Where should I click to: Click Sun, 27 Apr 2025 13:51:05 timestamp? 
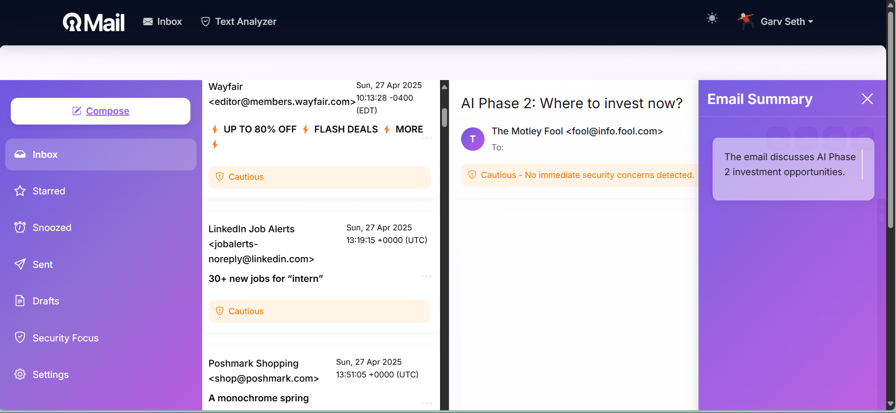[x=377, y=368]
